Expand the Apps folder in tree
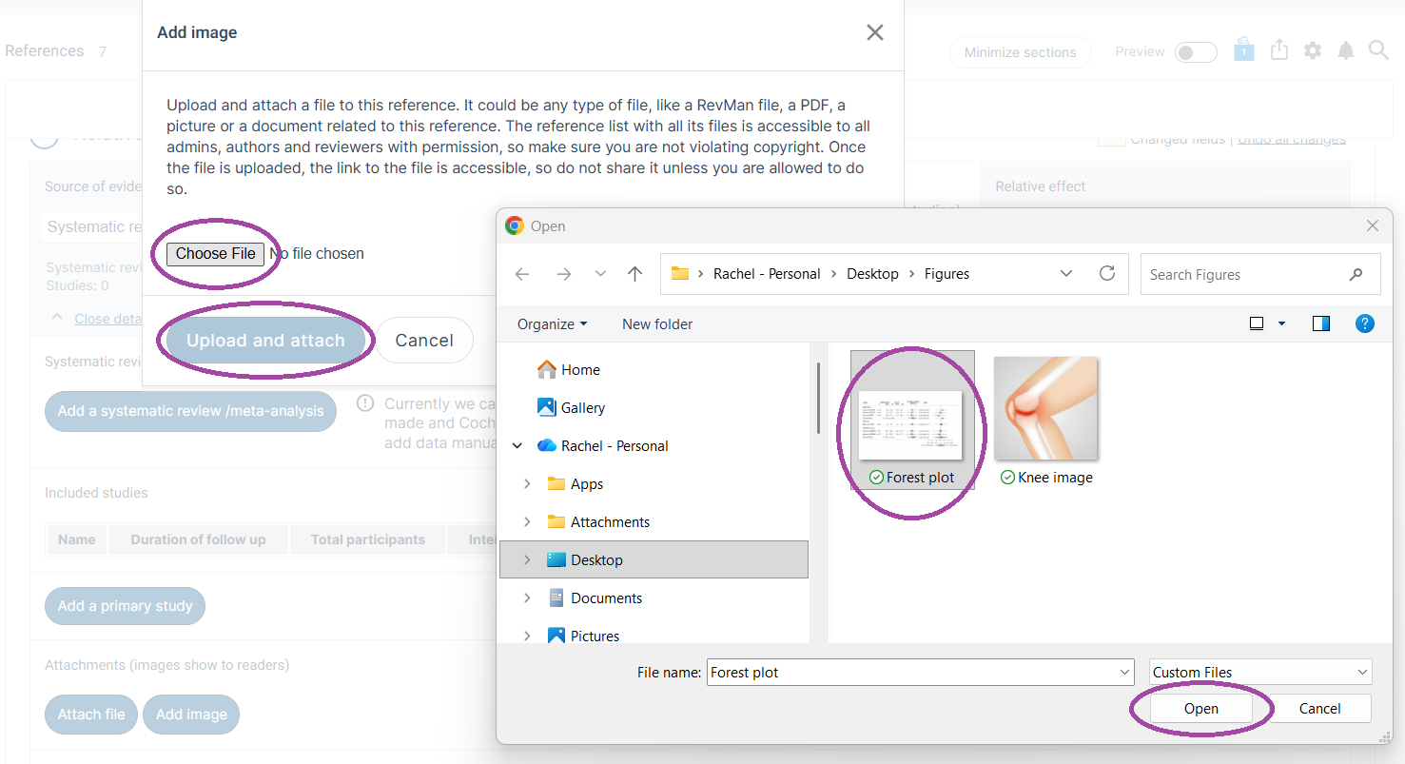Screen dimensions: 1405x764 [x=527, y=483]
